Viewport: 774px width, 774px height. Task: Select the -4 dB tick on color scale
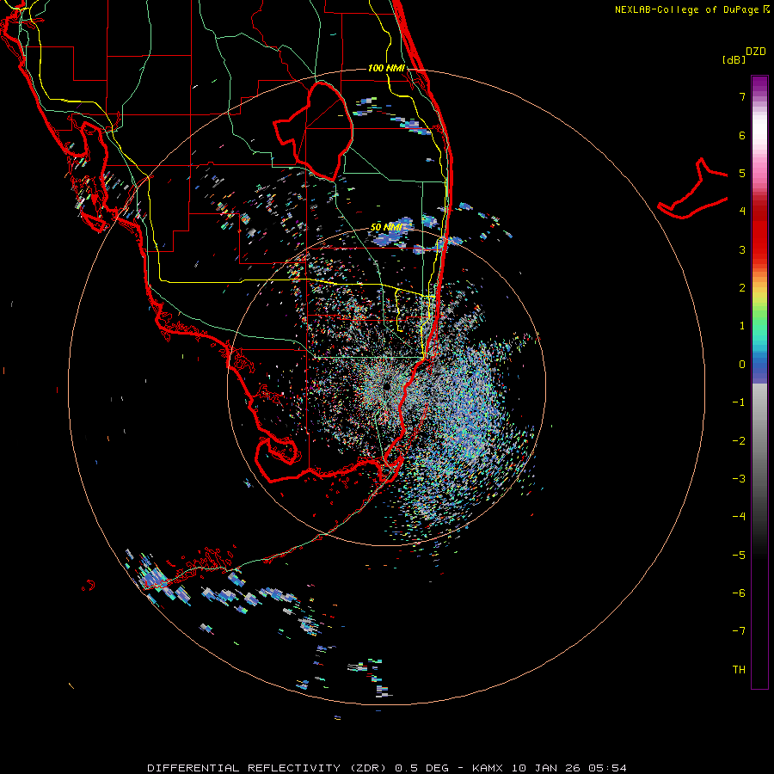[x=739, y=517]
